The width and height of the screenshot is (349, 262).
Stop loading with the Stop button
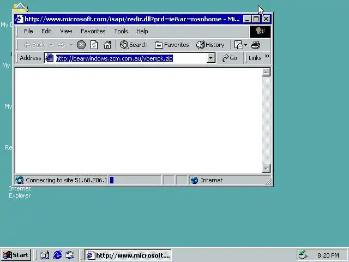pos(81,45)
